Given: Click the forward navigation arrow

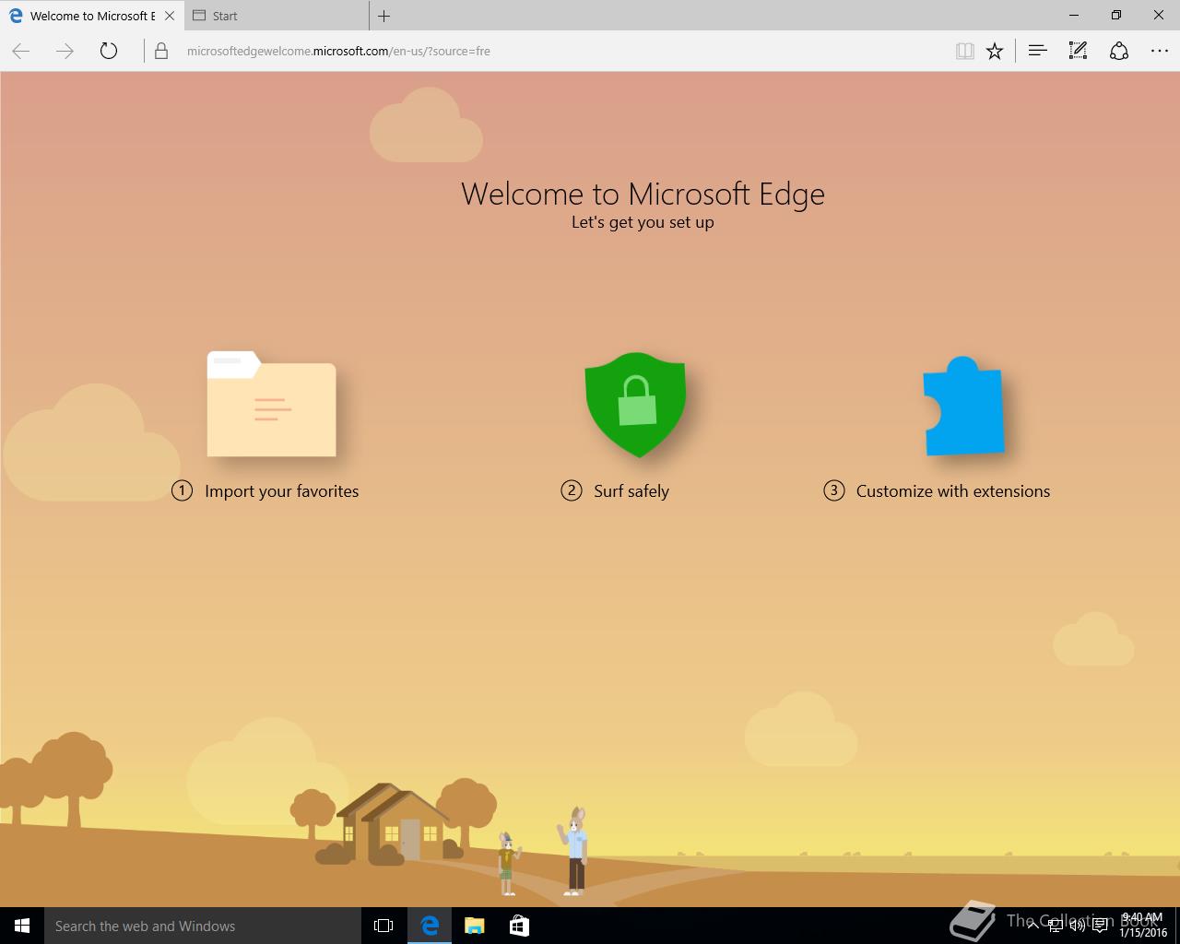Looking at the screenshot, I should 65,52.
